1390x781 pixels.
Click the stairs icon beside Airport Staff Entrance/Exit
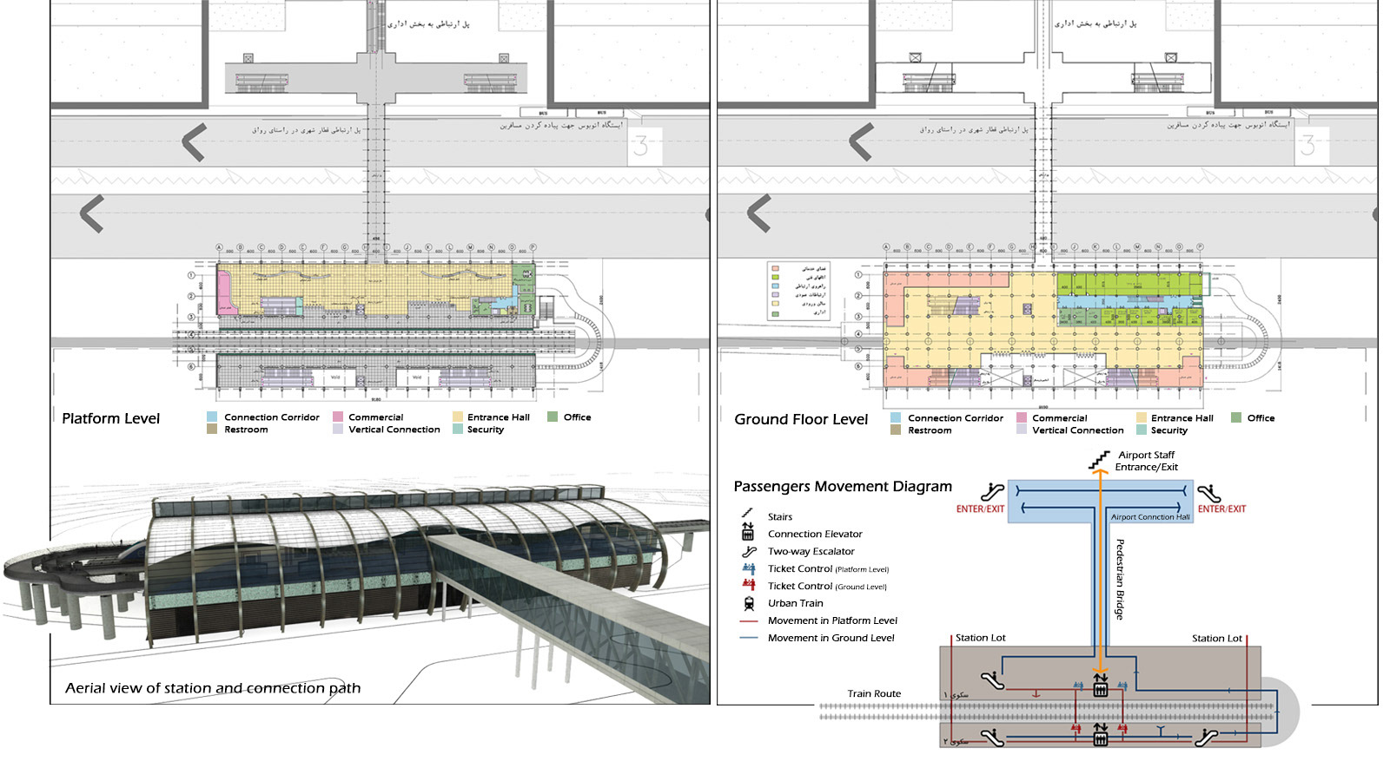[x=1100, y=459]
